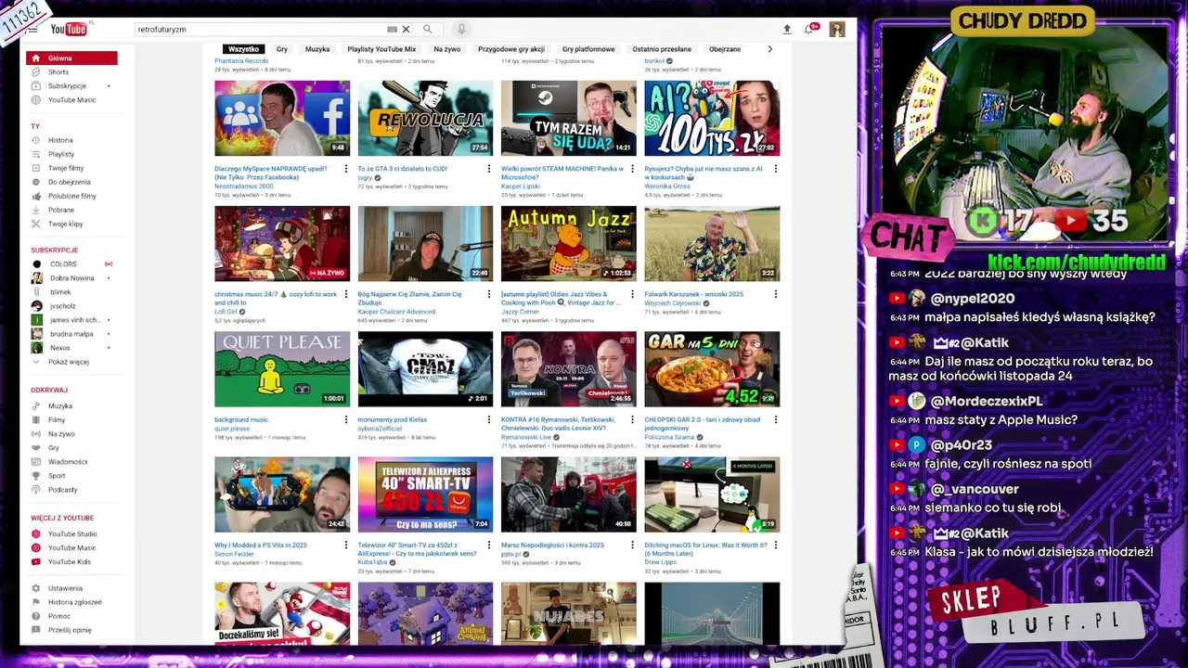The height and width of the screenshot is (668, 1188).
Task: Open the notifications bell
Action: click(x=810, y=29)
